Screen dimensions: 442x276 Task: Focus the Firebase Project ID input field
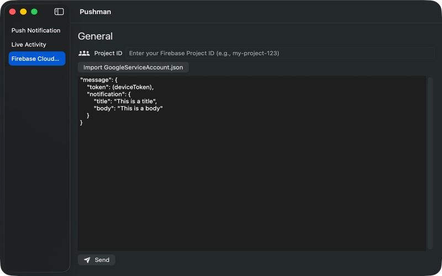[280, 53]
